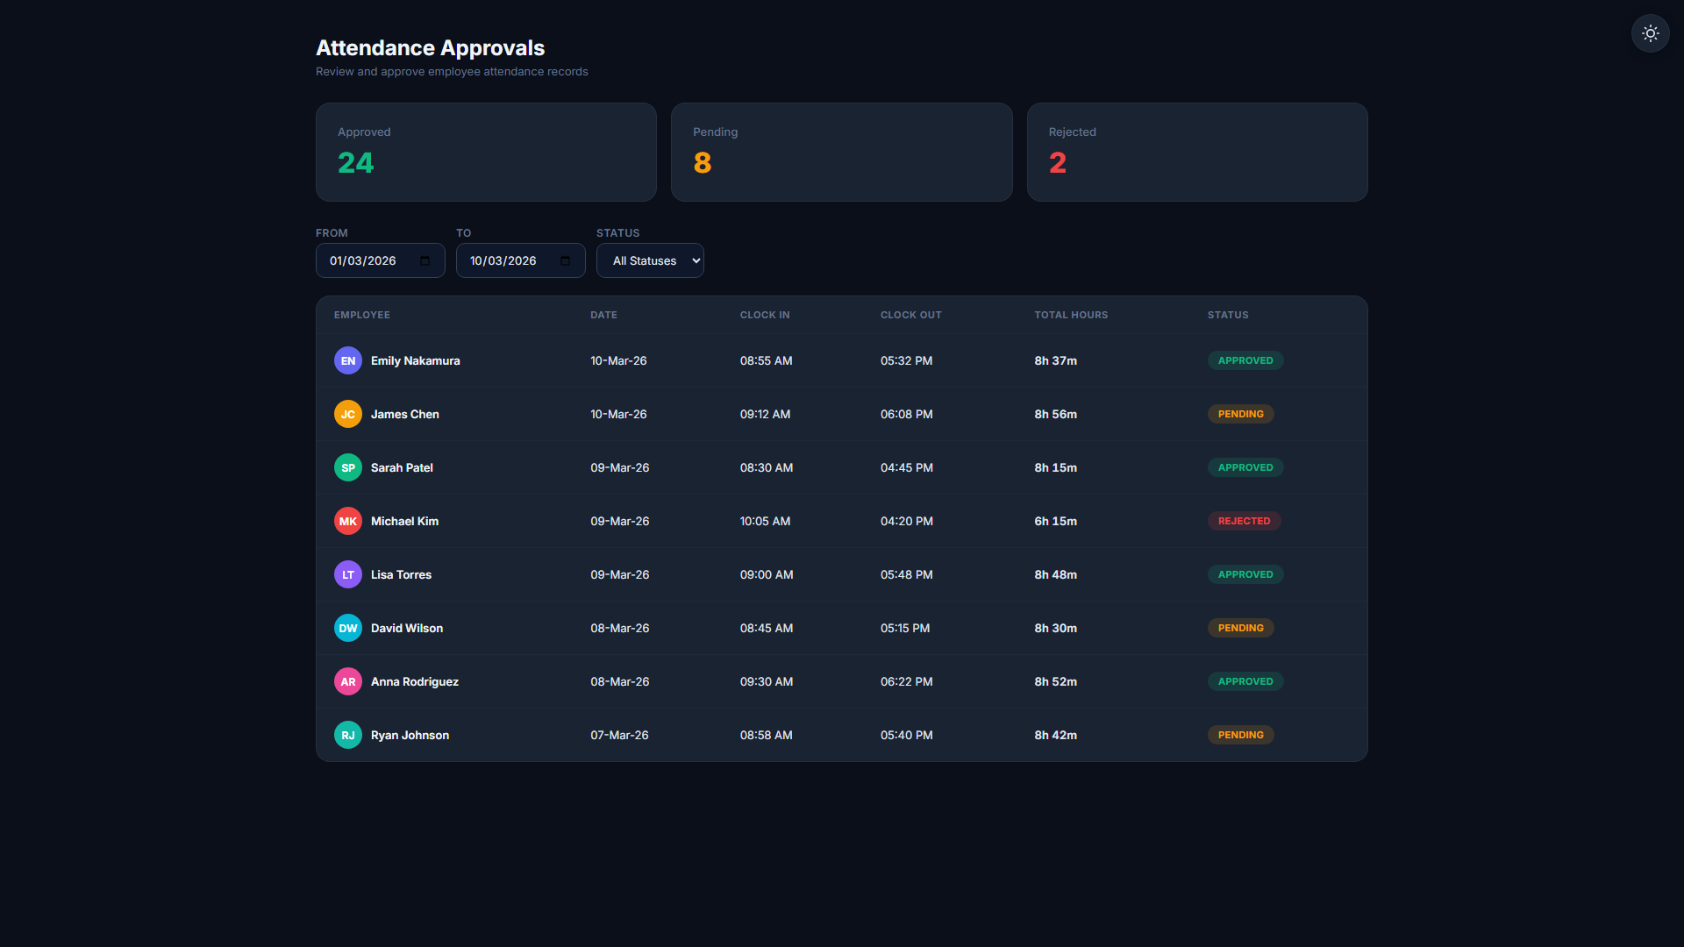Click David Wilson's DW avatar
Screen dimensions: 1684x947
pos(348,628)
